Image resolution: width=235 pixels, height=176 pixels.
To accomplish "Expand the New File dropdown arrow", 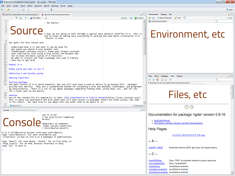I will point(4,10).
